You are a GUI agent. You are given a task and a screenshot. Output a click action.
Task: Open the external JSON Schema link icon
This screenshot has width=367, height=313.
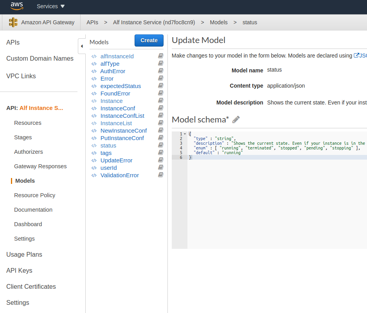pyautogui.click(x=357, y=55)
